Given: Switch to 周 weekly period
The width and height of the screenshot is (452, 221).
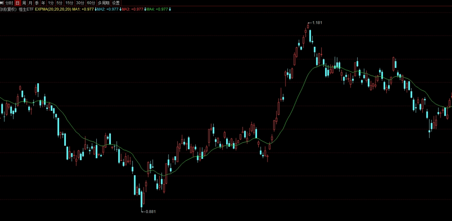Looking at the screenshot, I should pyautogui.click(x=24, y=3).
